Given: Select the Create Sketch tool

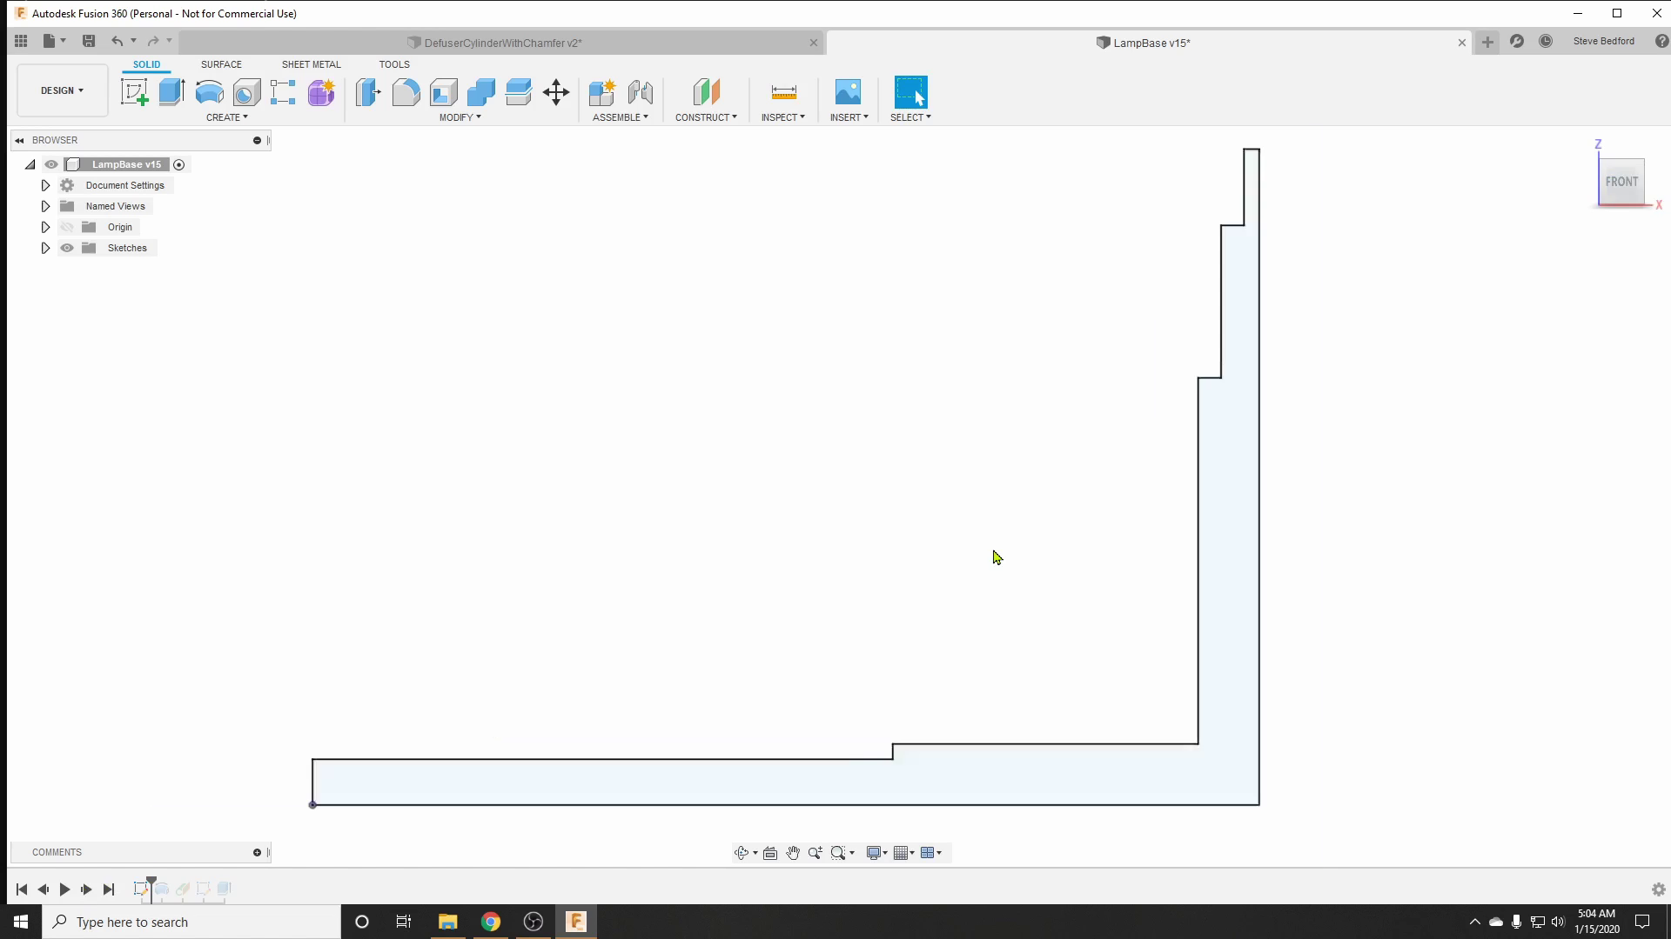Looking at the screenshot, I should point(133,91).
